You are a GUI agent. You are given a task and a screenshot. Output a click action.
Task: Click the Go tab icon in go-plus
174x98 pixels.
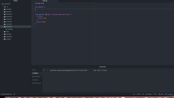tap(33, 70)
